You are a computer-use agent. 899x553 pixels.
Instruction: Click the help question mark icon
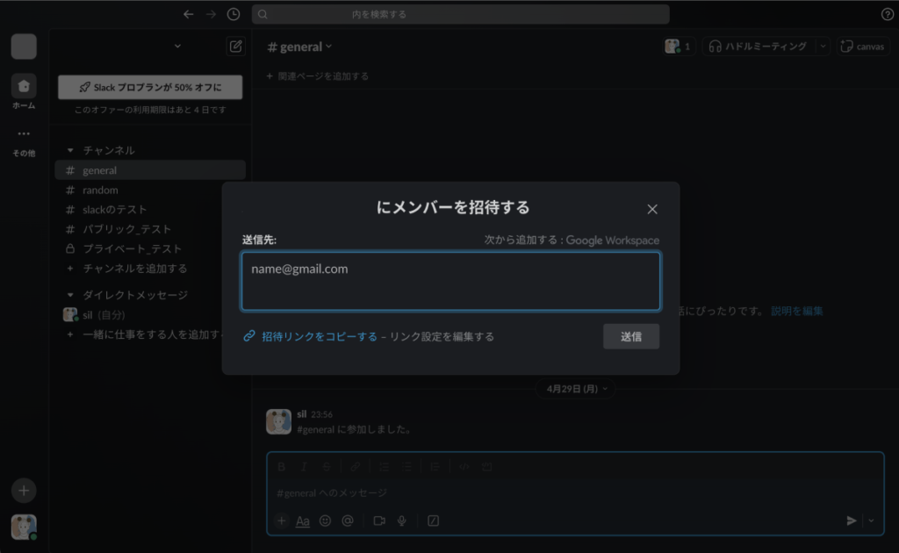887,14
